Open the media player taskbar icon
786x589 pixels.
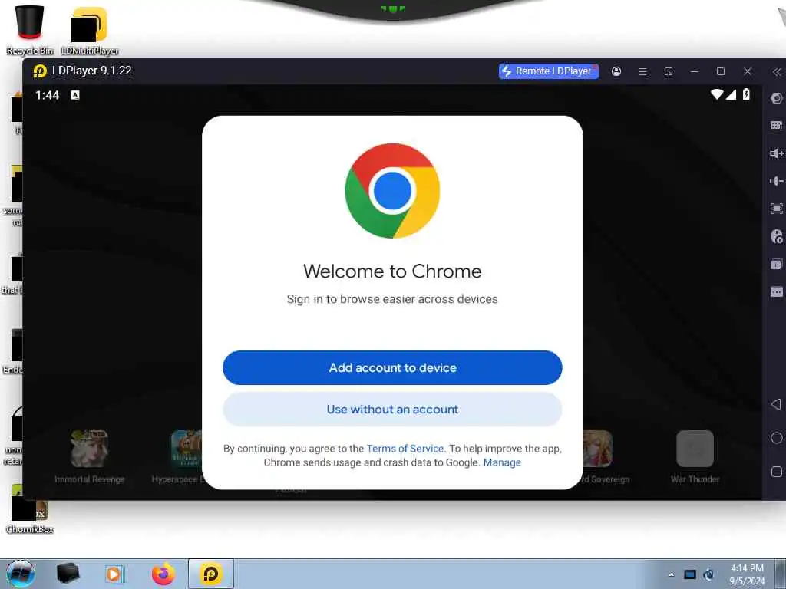114,574
